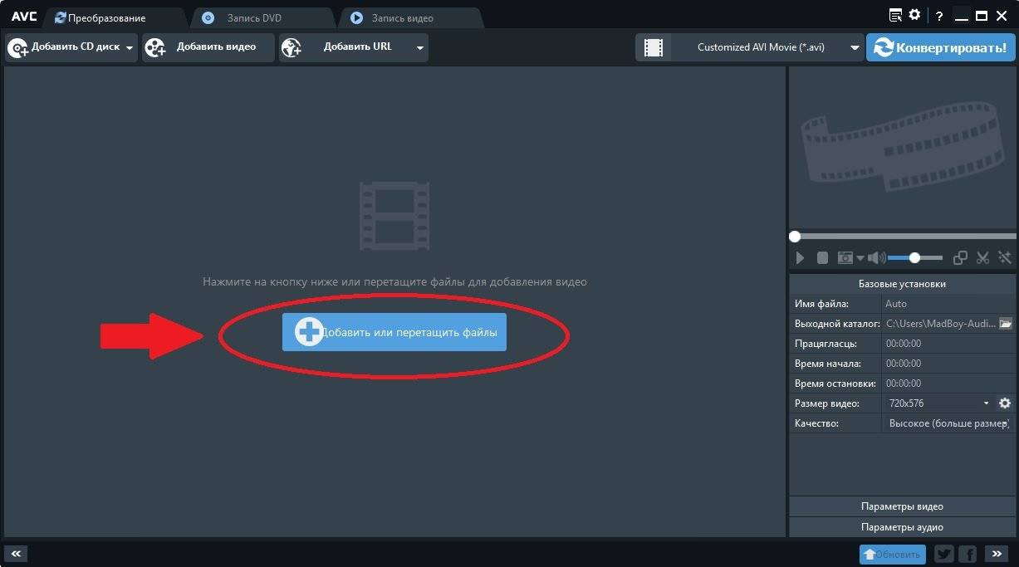Open the Facebook share icon
The height and width of the screenshot is (567, 1019).
point(968,554)
